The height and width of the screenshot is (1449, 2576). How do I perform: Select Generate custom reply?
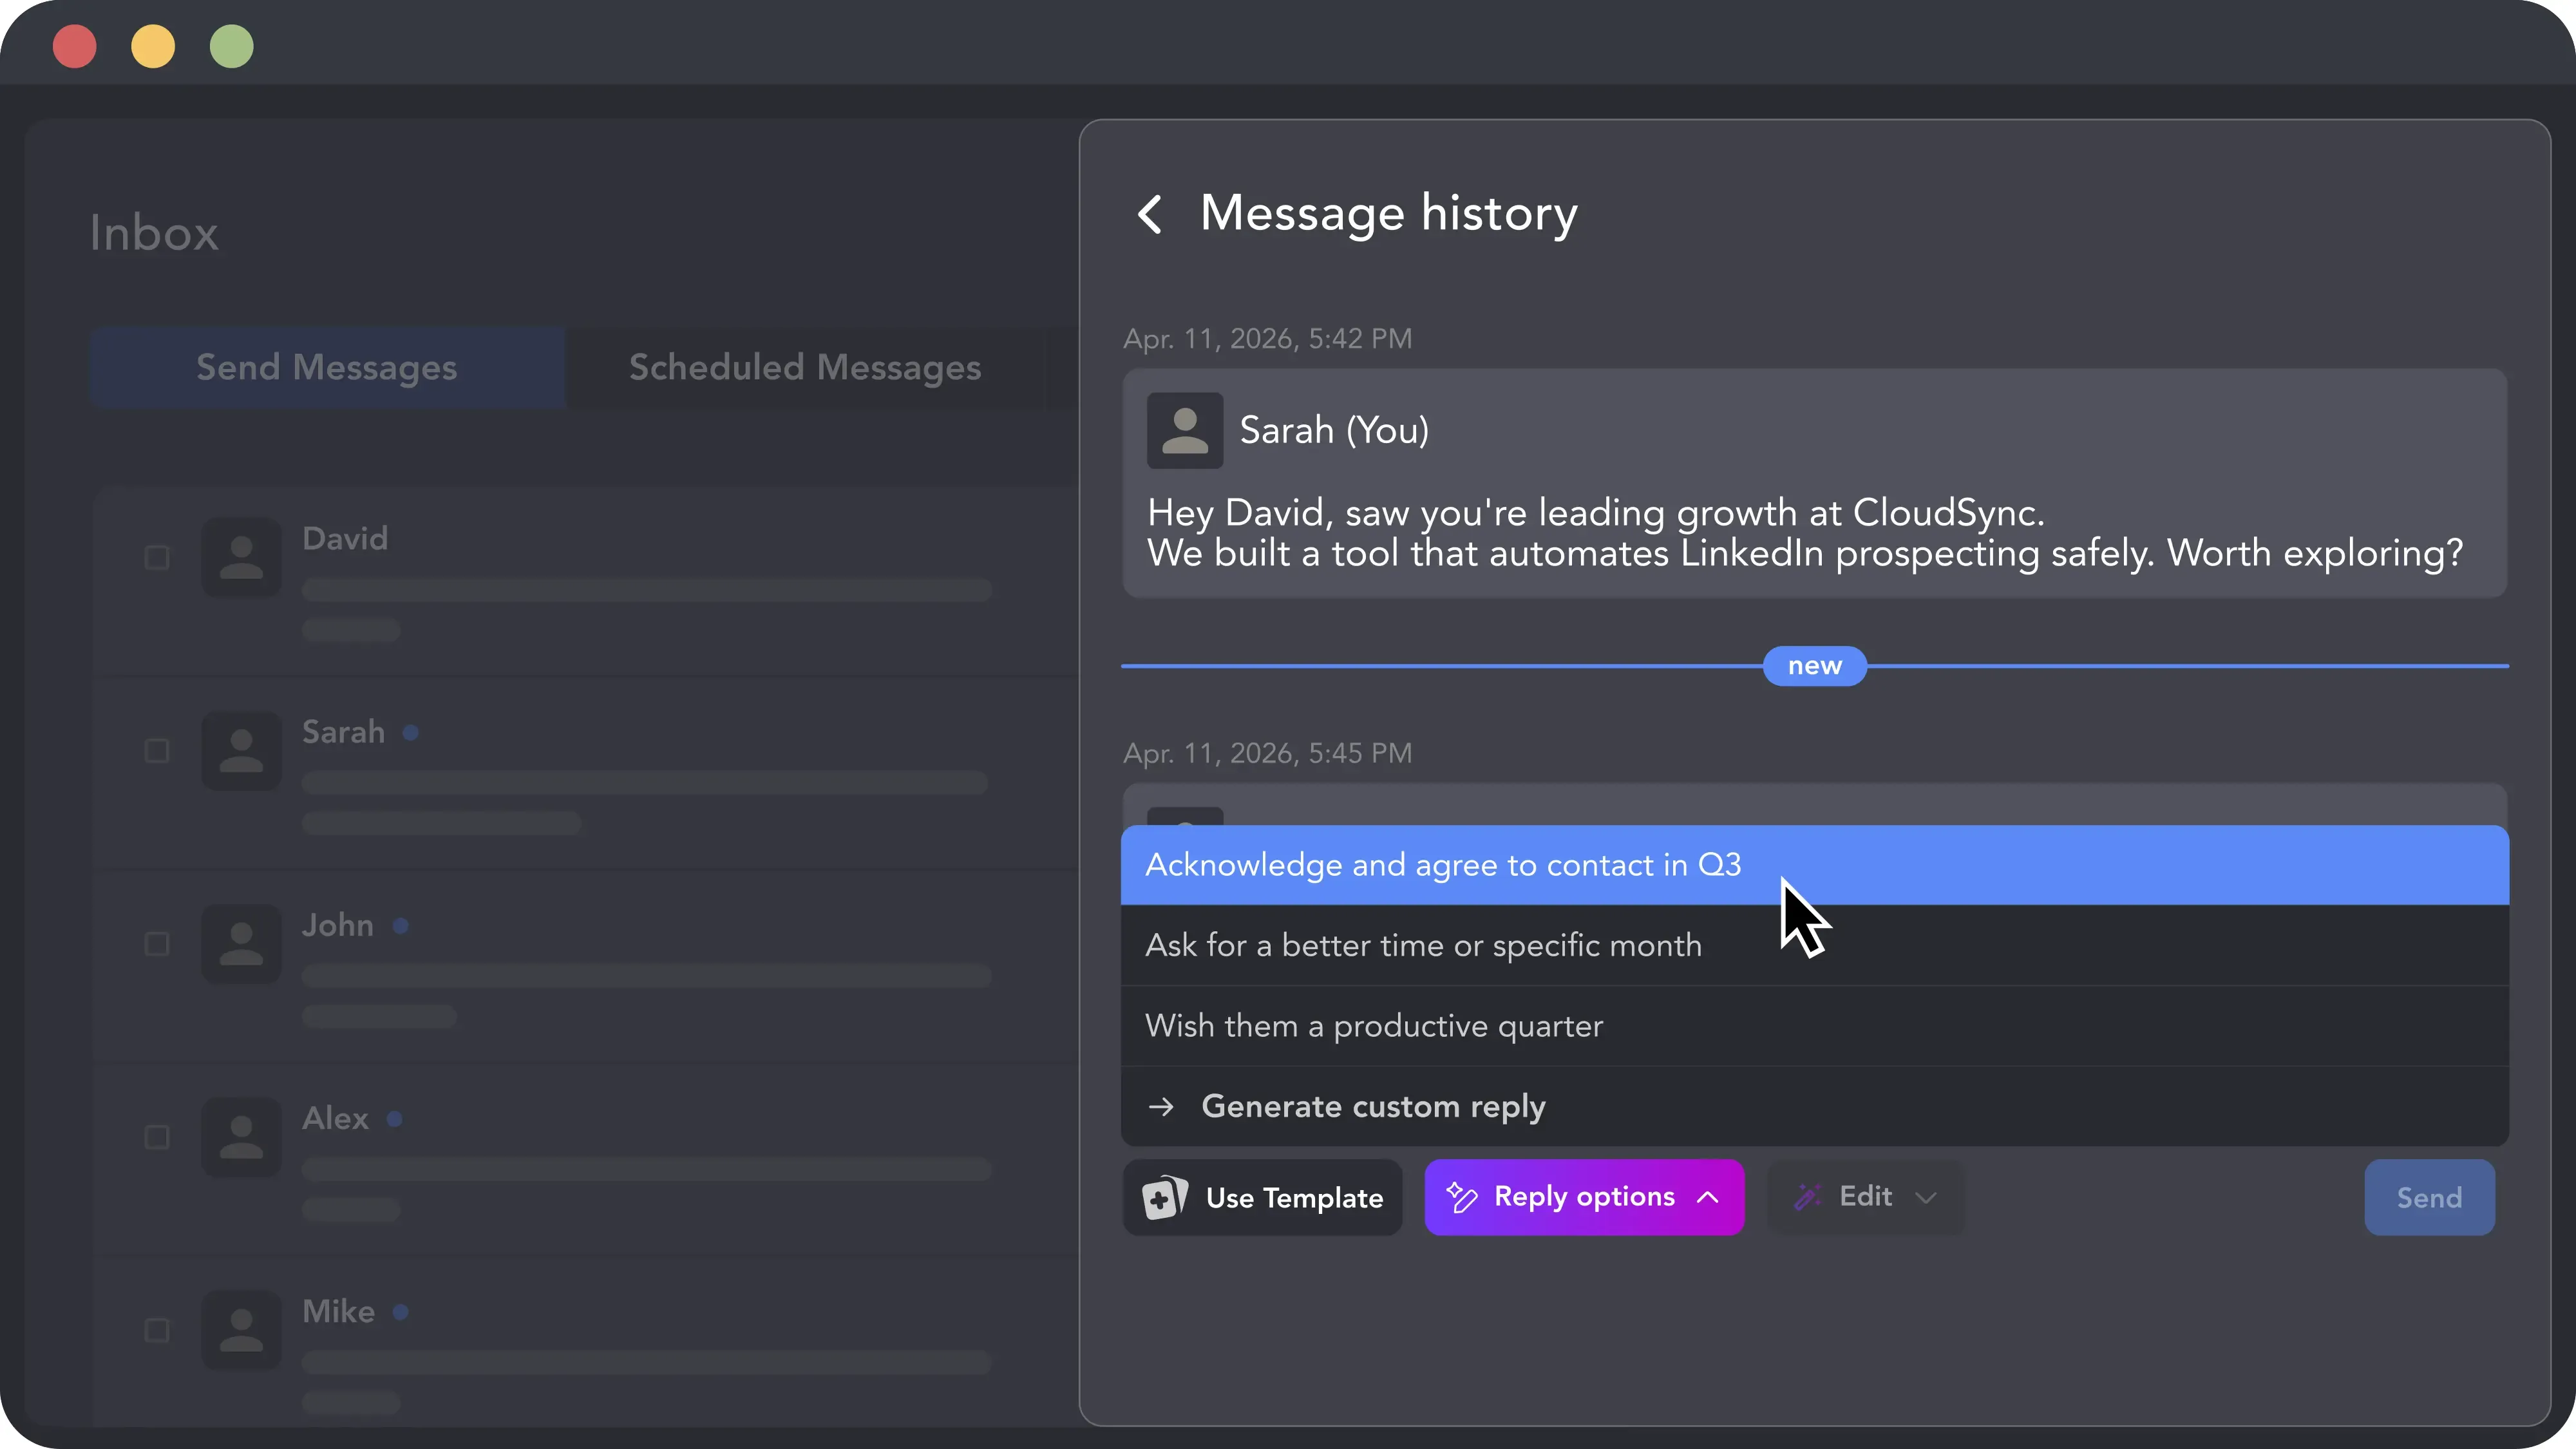point(1814,1106)
